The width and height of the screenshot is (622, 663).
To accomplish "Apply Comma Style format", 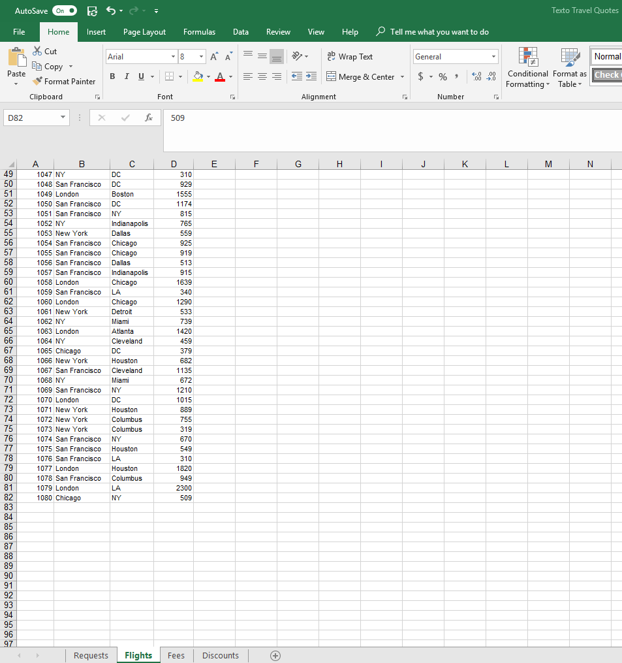I will [x=456, y=76].
